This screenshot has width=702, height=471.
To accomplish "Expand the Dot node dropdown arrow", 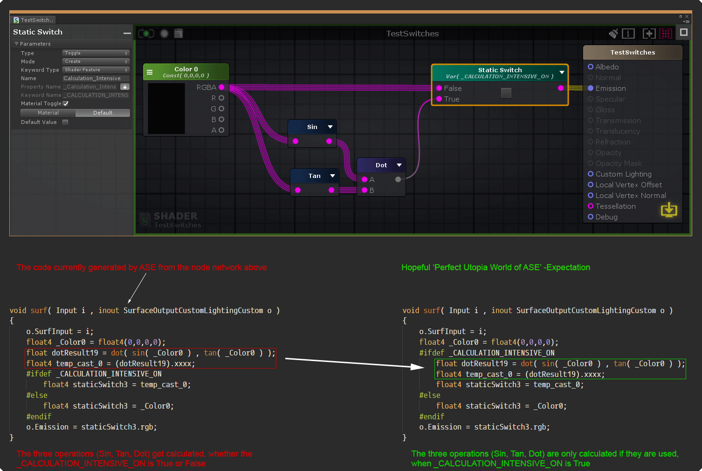I will pyautogui.click(x=399, y=165).
